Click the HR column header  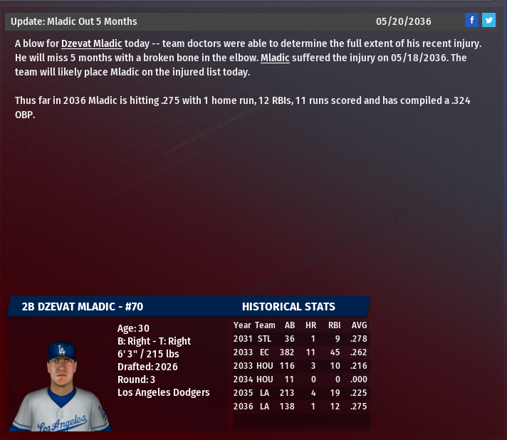point(312,325)
